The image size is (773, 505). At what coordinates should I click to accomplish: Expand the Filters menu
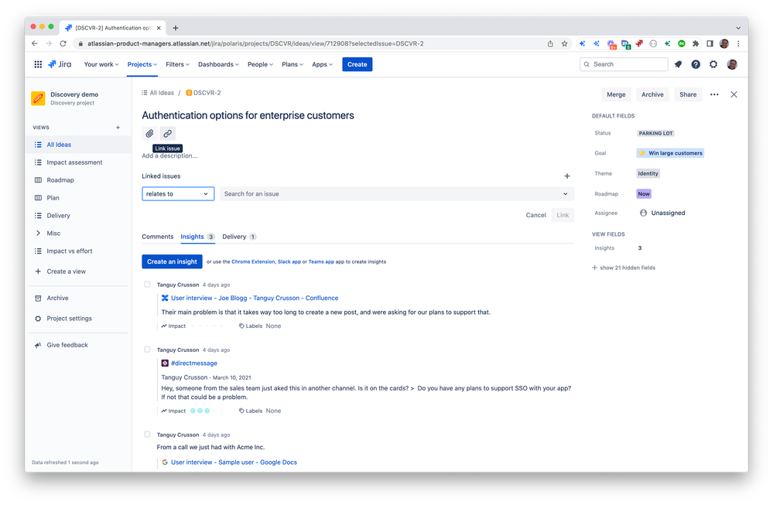[x=177, y=64]
